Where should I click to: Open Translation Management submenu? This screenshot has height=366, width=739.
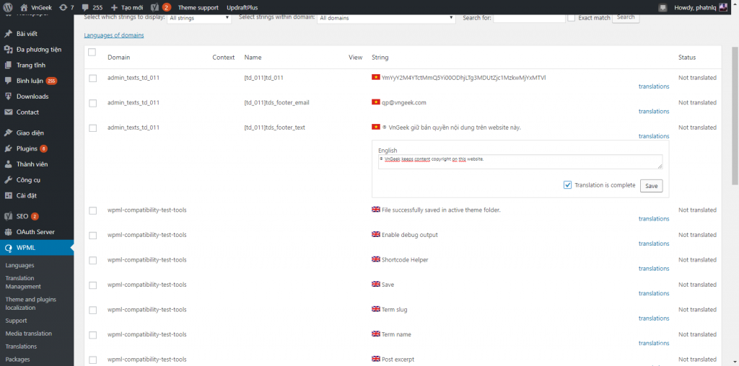pyautogui.click(x=23, y=282)
